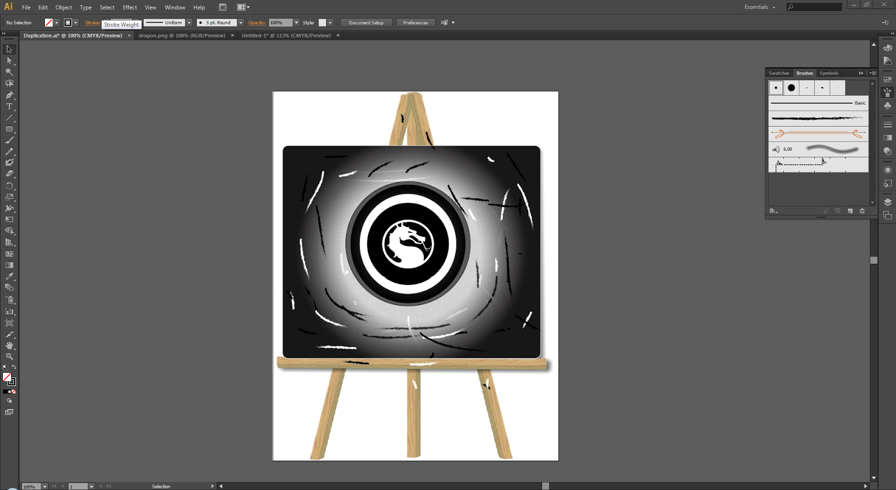The image size is (896, 490).
Task: Select the Selection tool arrow
Action: pos(9,49)
